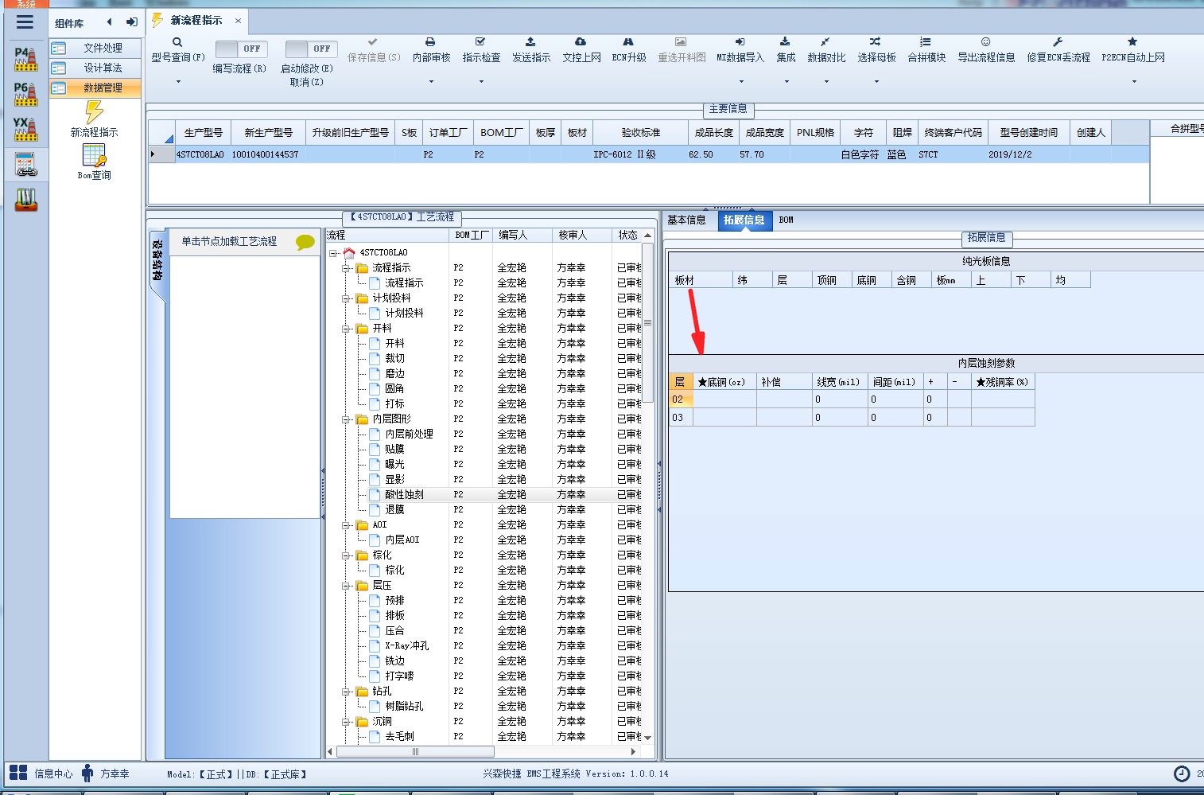The width and height of the screenshot is (1204, 795).
Task: Switch to the 基本信息 tab
Action: [686, 220]
